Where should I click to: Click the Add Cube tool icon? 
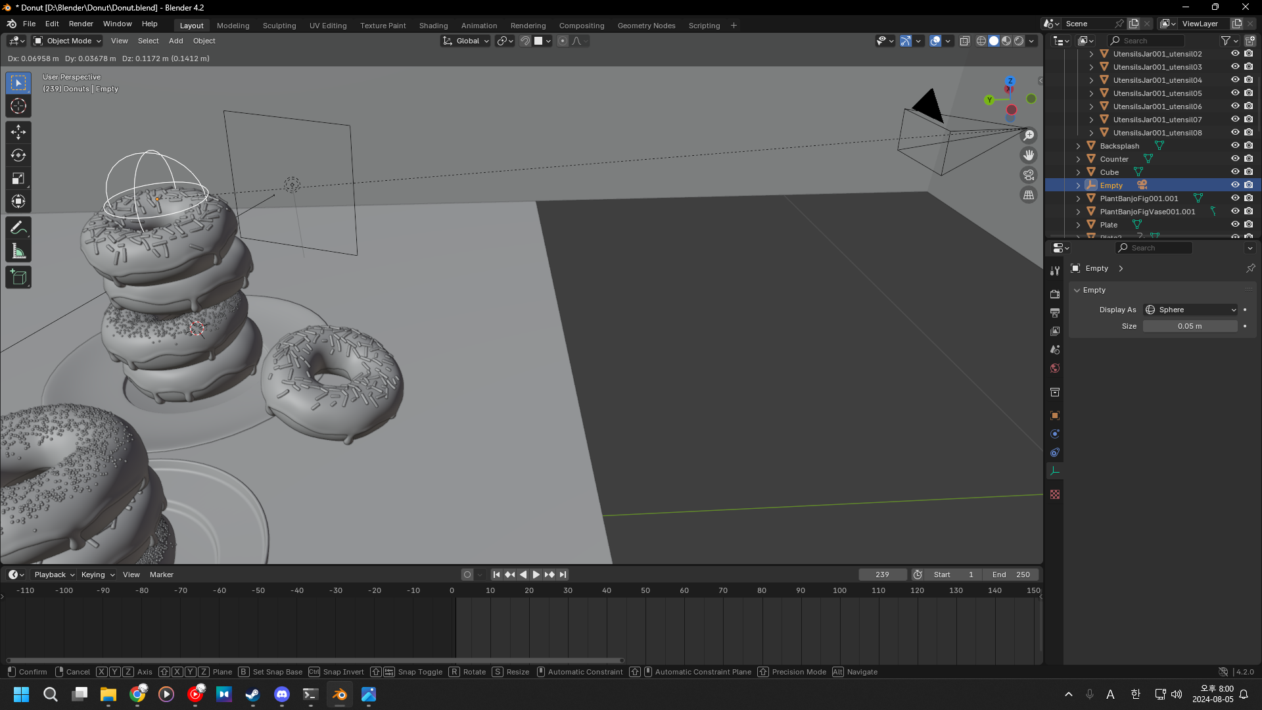pyautogui.click(x=18, y=277)
